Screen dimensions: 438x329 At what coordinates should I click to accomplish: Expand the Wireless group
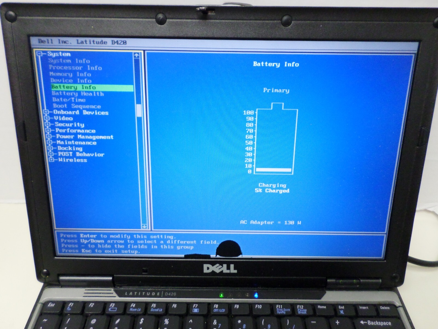coord(51,160)
